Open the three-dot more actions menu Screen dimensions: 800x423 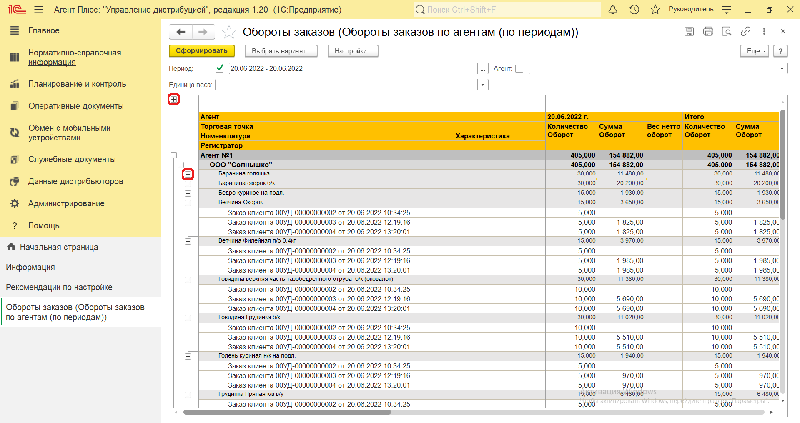[764, 31]
